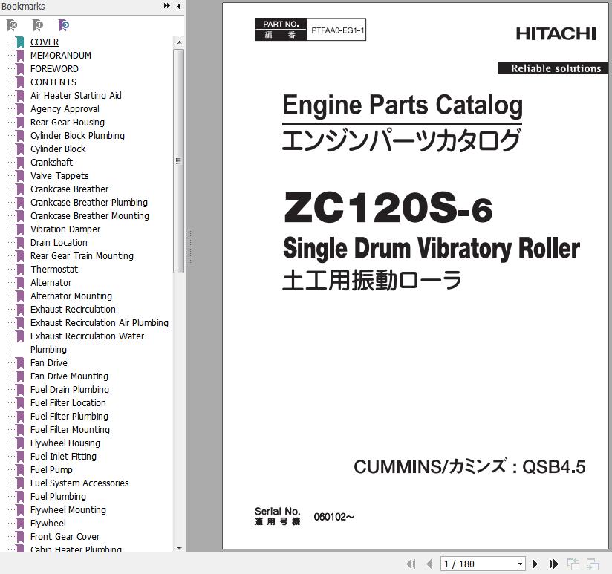612x574 pixels.
Task: Click the panel splitter grip handle
Action: [189, 247]
